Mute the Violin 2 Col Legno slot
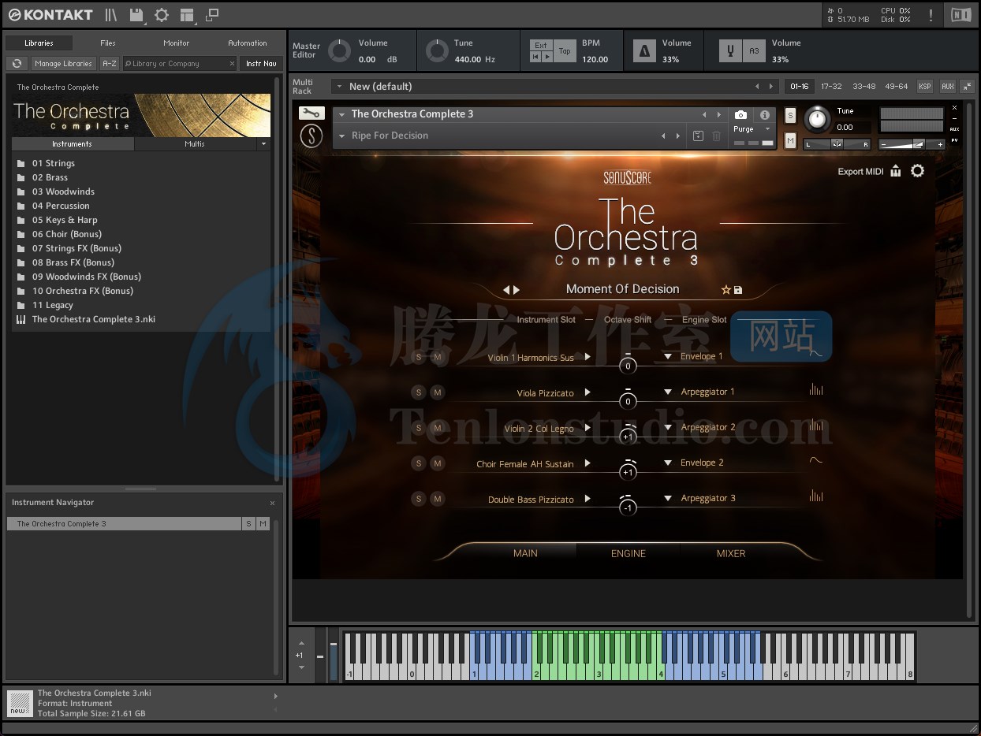This screenshot has height=736, width=981. [438, 428]
